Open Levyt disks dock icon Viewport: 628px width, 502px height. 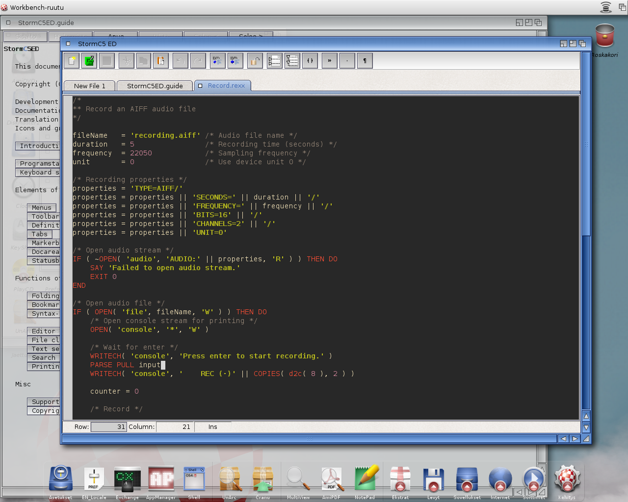click(433, 480)
